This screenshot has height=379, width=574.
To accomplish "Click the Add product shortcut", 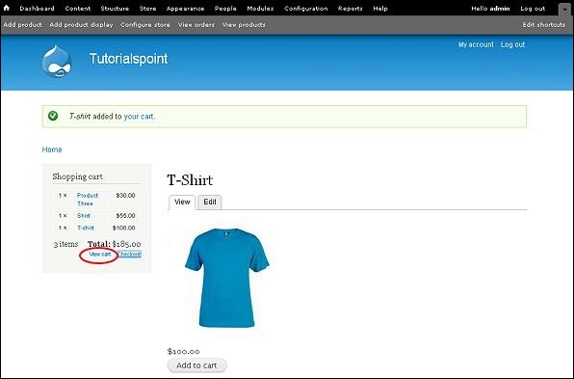I will click(x=23, y=24).
